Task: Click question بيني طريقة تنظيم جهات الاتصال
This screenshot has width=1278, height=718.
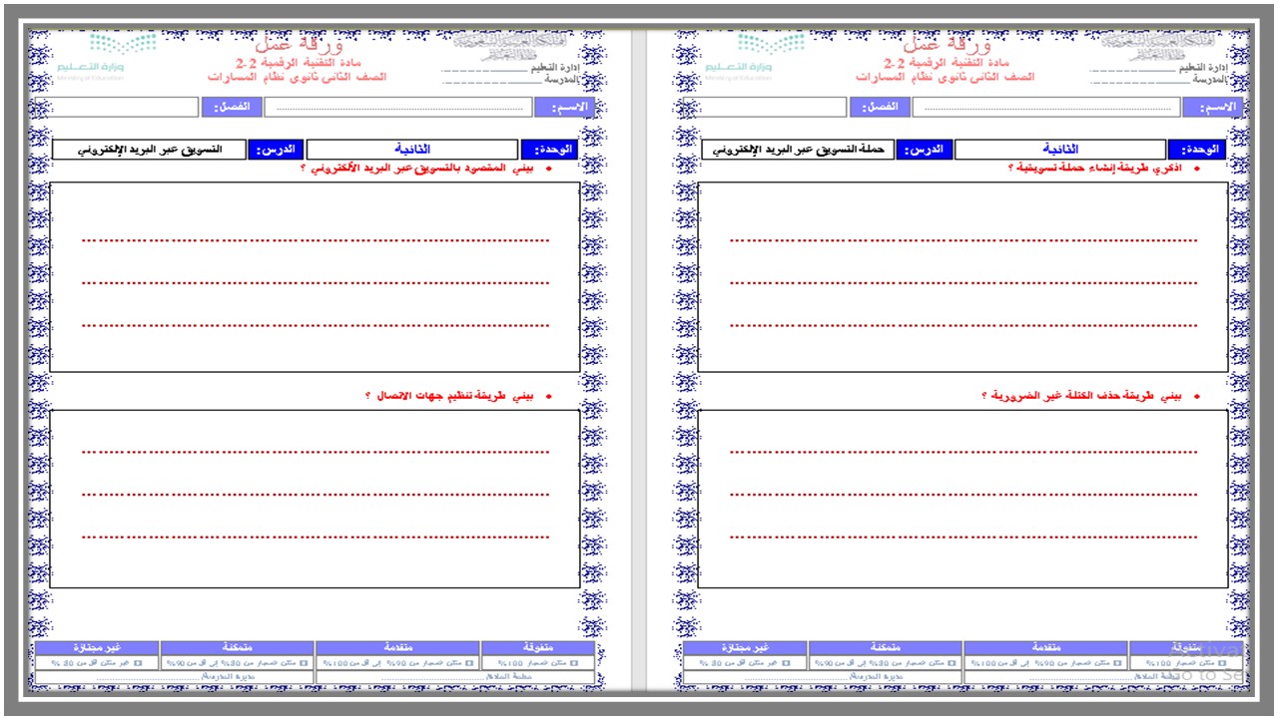Action: [x=450, y=396]
